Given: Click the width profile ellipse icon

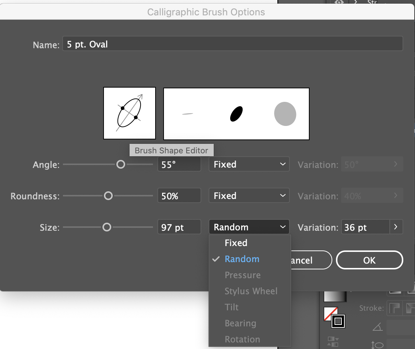Looking at the screenshot, I should (x=378, y=344).
